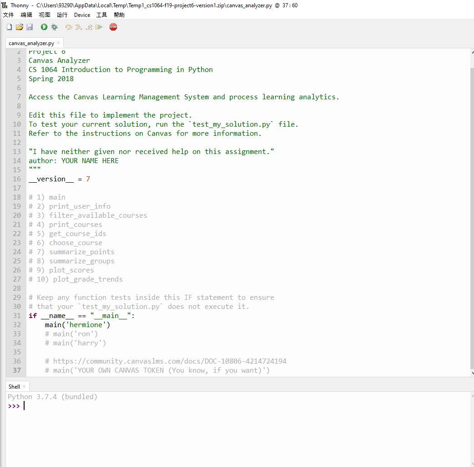Click the "Refer to the instructions on Canvas" line

click(x=145, y=133)
